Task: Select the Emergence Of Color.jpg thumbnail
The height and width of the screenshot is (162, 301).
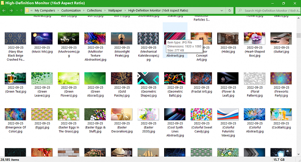Action: point(15,114)
